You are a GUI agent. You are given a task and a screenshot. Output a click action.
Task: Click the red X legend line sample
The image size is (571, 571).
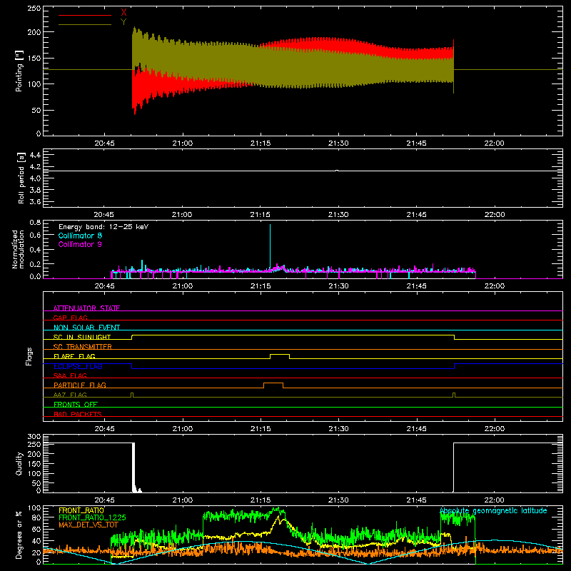[x=85, y=15]
